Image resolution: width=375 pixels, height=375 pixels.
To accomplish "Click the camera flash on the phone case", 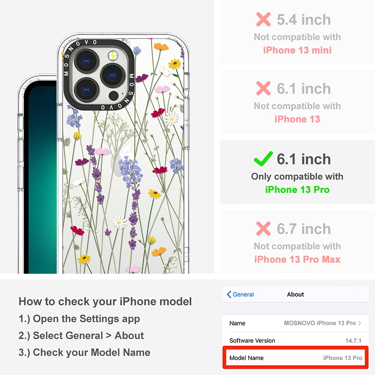I will coord(113,56).
